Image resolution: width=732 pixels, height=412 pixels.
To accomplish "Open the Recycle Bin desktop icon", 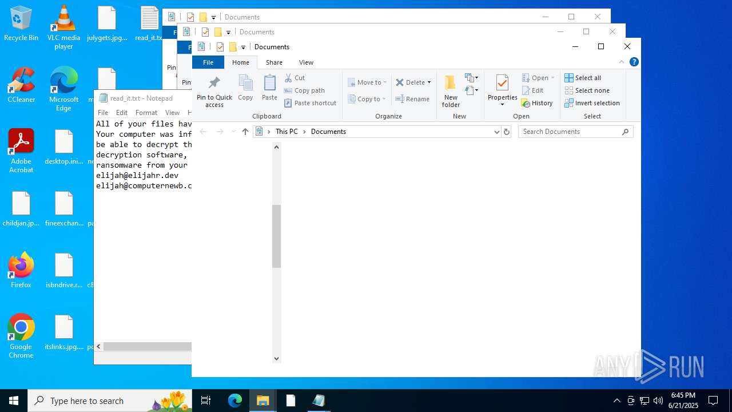I will point(21,24).
